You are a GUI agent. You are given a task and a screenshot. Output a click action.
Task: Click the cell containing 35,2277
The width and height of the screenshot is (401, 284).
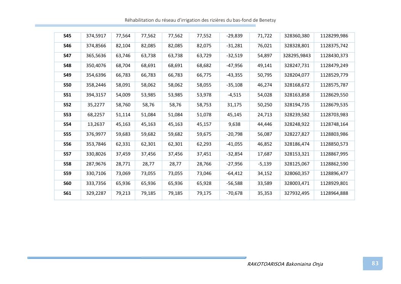click(x=96, y=105)
